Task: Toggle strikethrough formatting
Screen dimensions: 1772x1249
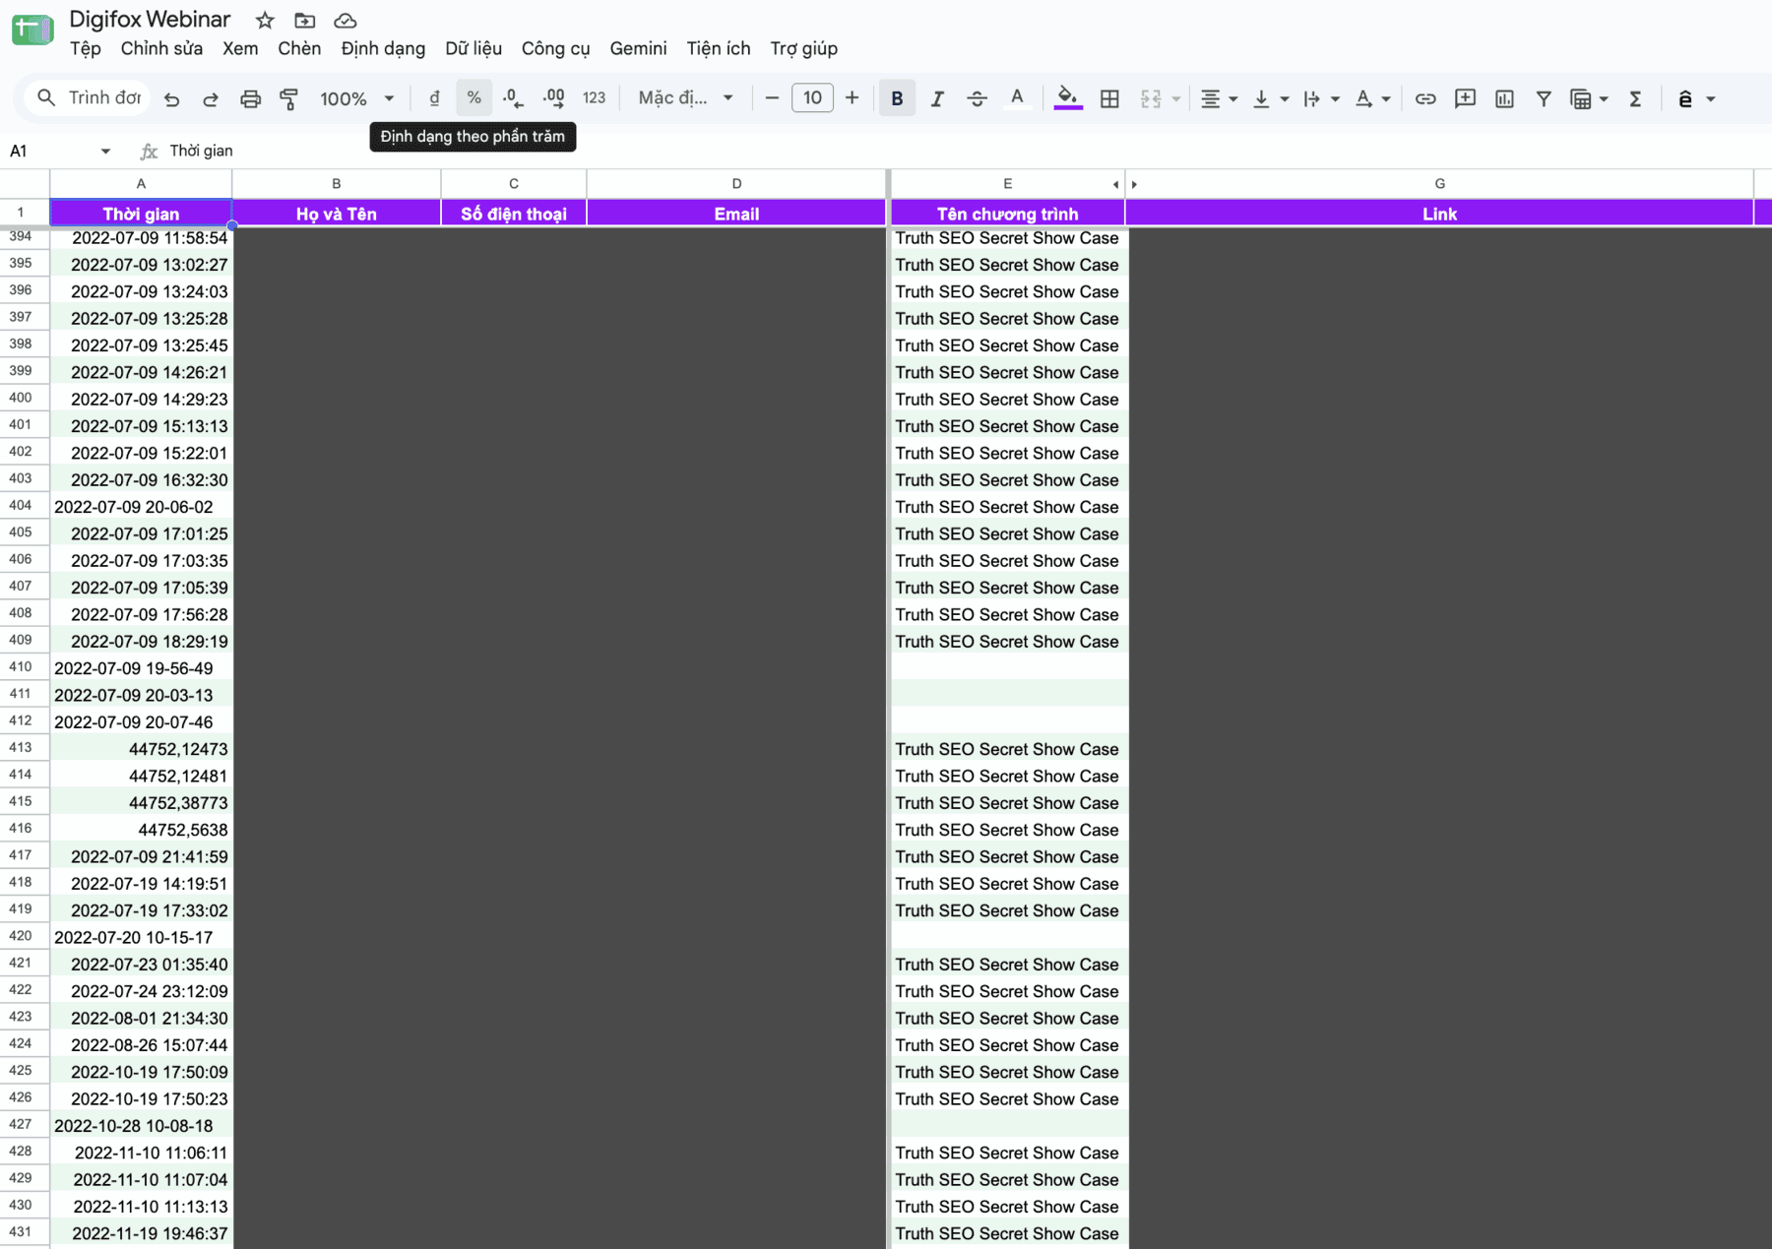Action: [977, 98]
